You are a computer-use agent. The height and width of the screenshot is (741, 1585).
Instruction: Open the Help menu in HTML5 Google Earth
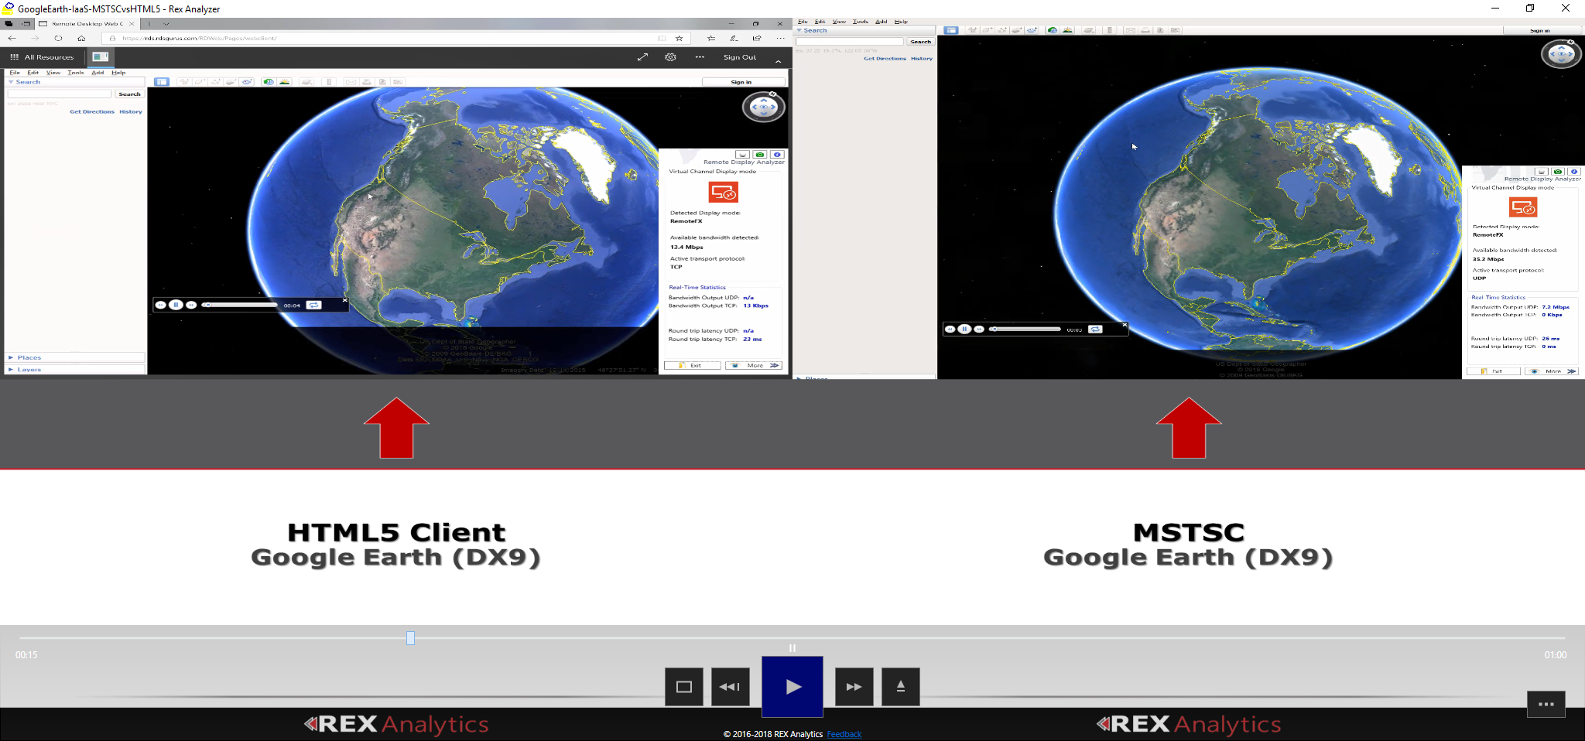(x=118, y=73)
